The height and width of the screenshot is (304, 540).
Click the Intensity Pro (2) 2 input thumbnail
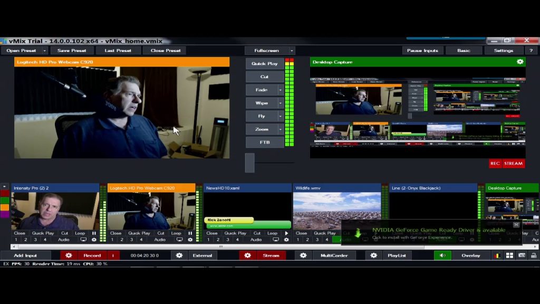pyautogui.click(x=55, y=211)
